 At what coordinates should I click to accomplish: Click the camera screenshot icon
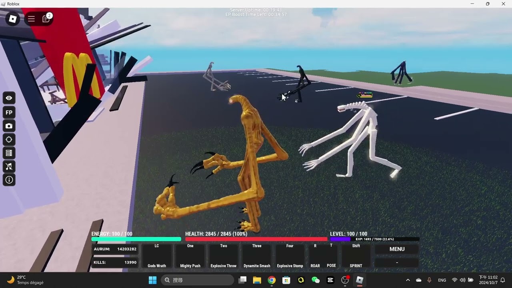(9, 126)
